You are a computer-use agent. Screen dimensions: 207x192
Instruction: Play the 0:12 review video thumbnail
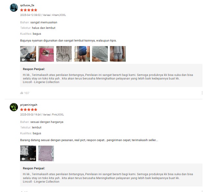click(28, 153)
